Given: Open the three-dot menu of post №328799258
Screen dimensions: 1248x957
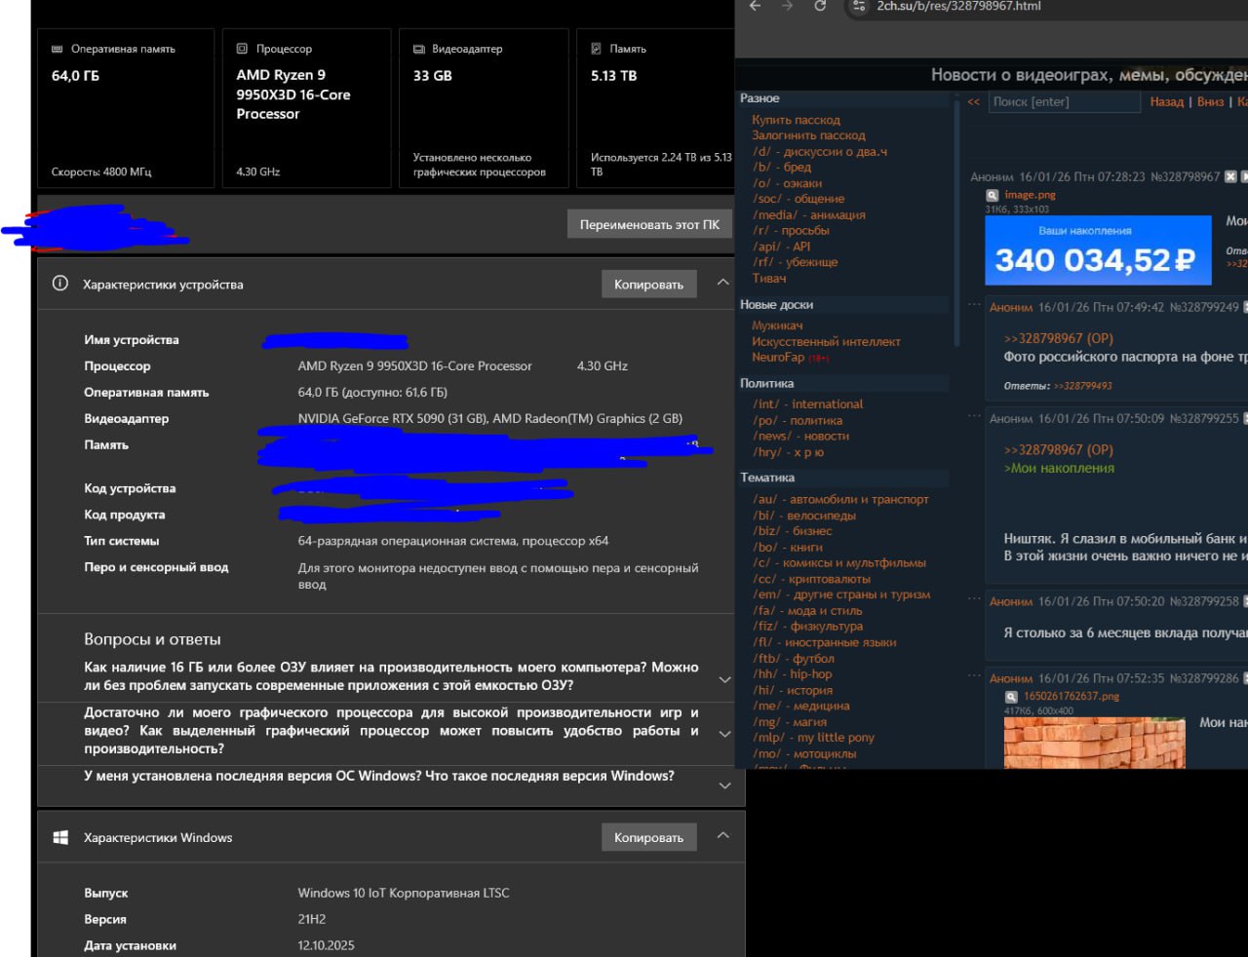Looking at the screenshot, I should [x=974, y=598].
